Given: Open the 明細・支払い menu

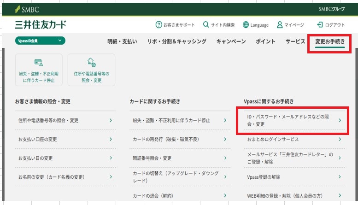Looking at the screenshot, I should point(122,41).
